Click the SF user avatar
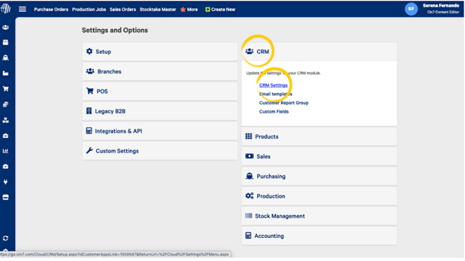The image size is (465, 261). point(411,9)
